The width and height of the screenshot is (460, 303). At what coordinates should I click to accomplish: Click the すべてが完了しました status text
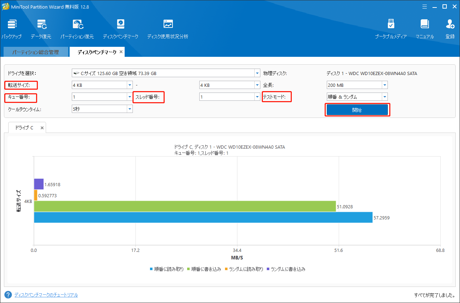point(434,295)
